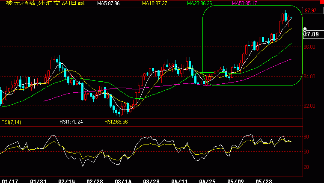Select the MA5:87.96 indicator label
The height and width of the screenshot is (183, 324).
pyautogui.click(x=108, y=3)
